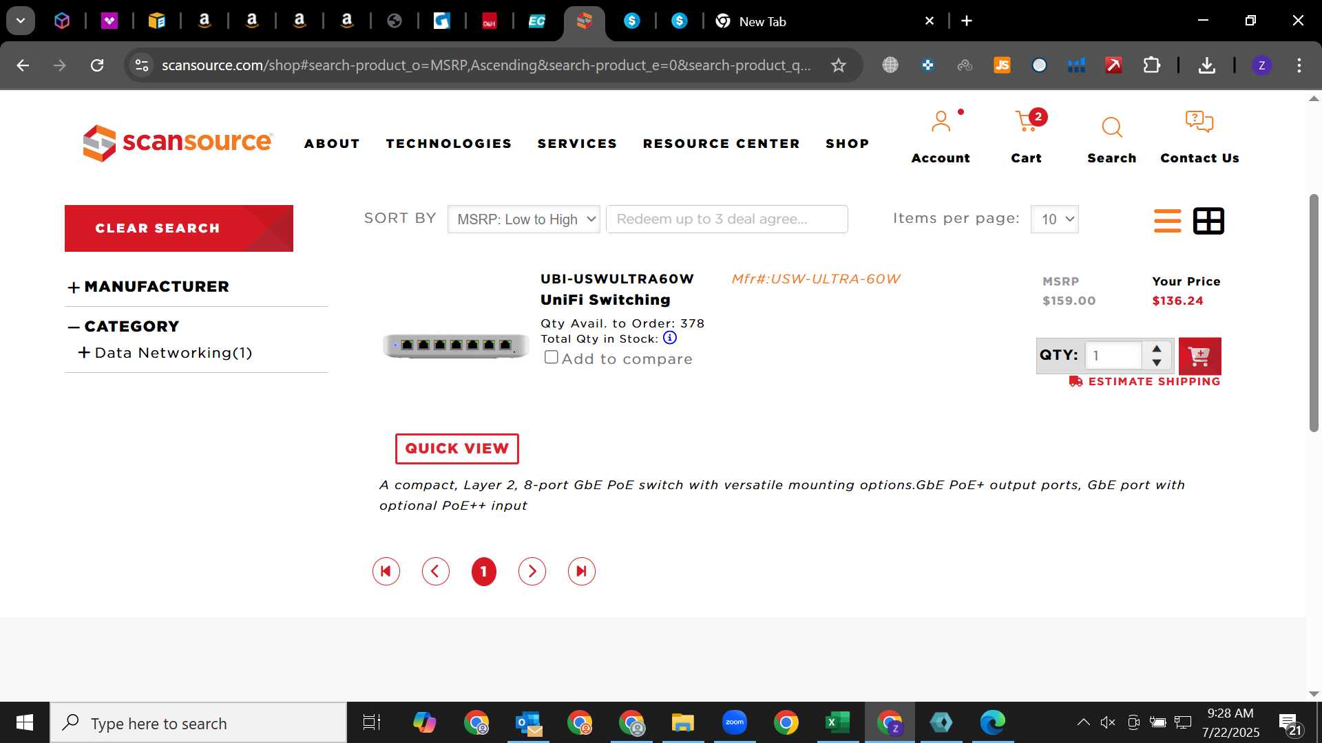Show Total Qty in Stock info
1322x743 pixels.
pyautogui.click(x=669, y=338)
